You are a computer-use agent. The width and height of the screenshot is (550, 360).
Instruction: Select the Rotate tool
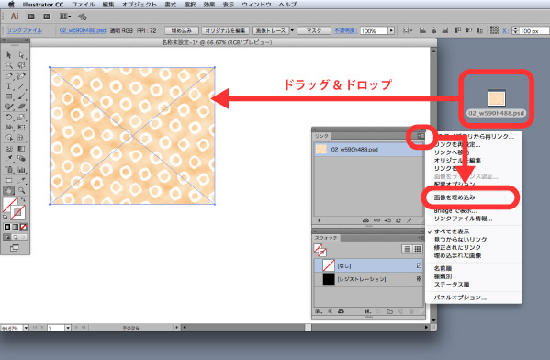[x=9, y=118]
